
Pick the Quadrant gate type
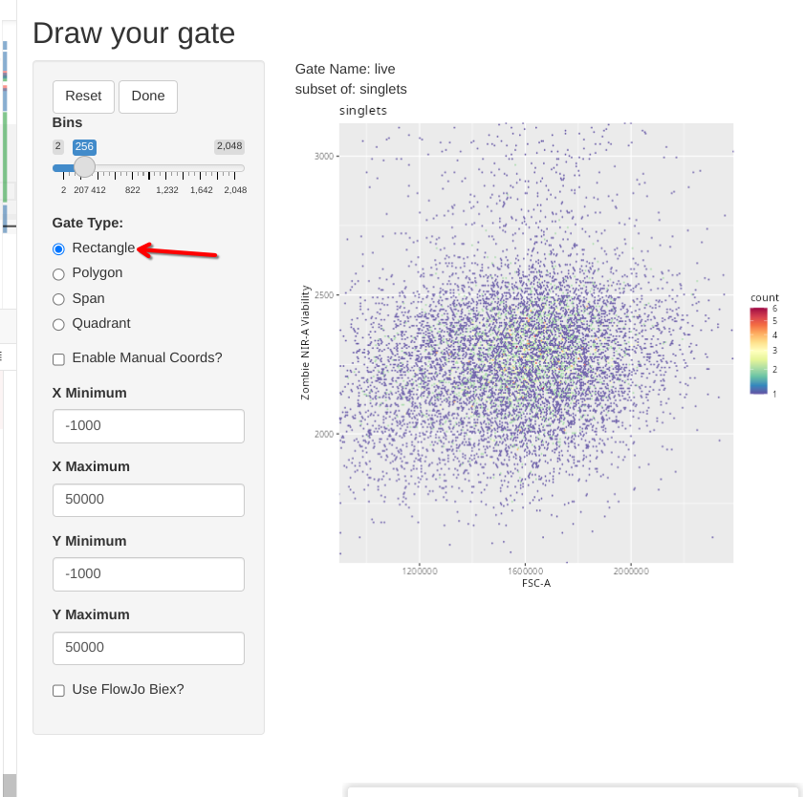pyautogui.click(x=58, y=325)
